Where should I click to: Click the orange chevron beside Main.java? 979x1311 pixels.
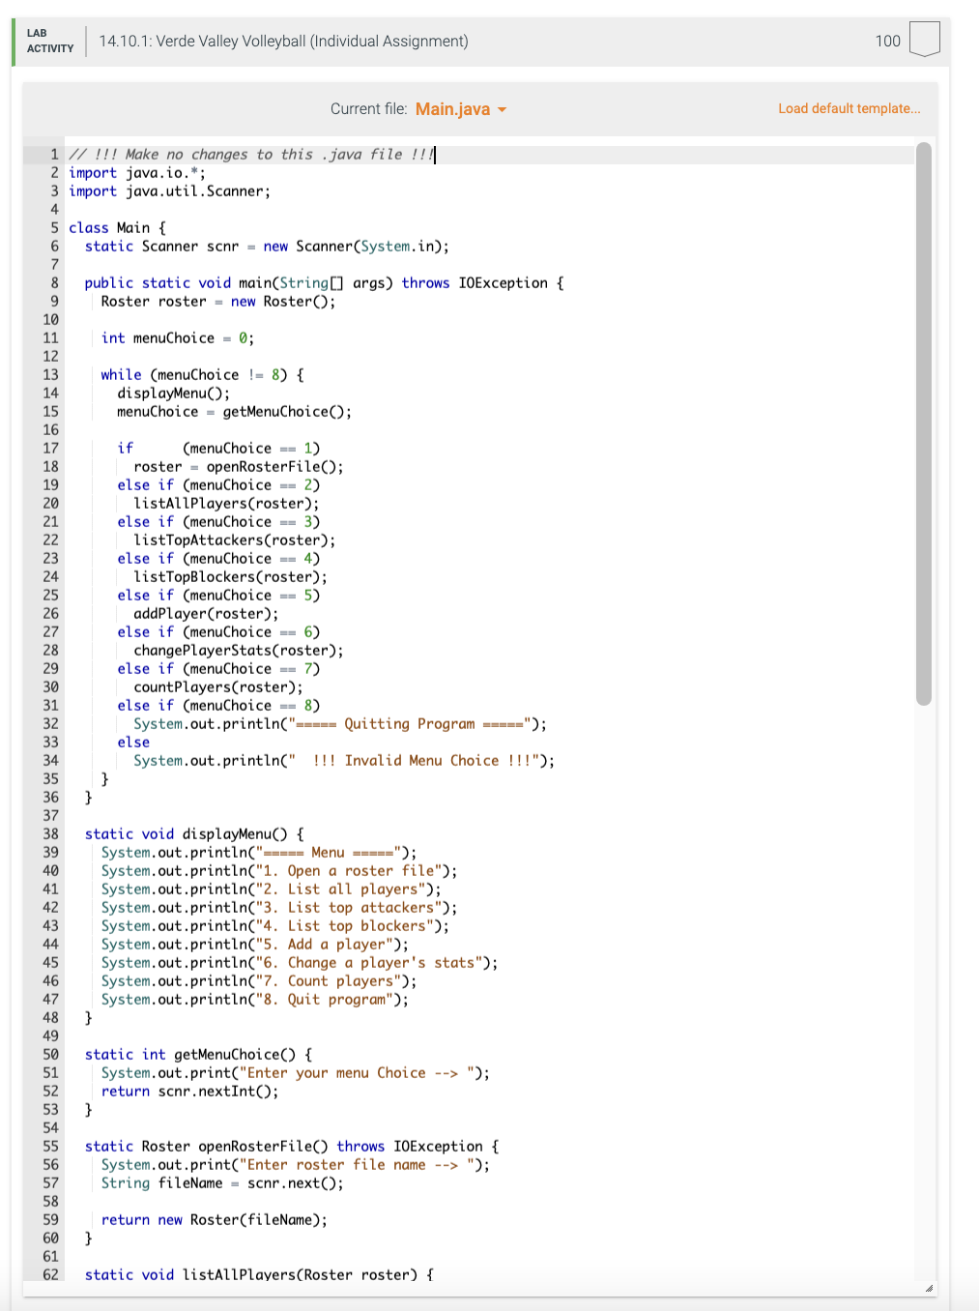[502, 109]
